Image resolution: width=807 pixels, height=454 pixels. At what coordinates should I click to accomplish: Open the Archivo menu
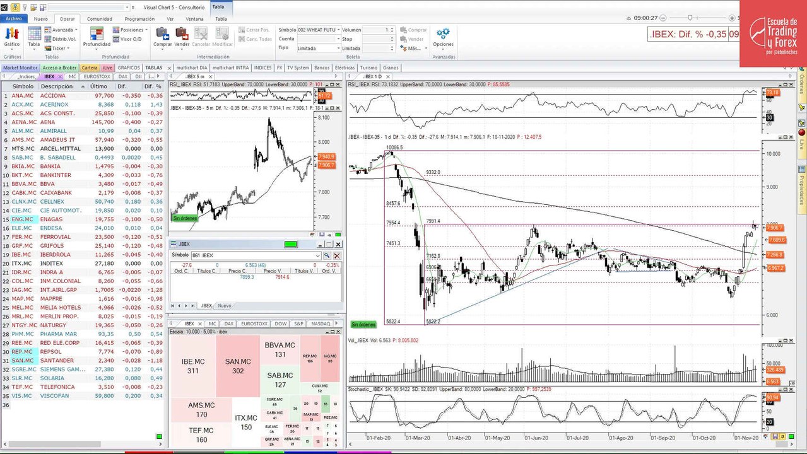coord(14,19)
